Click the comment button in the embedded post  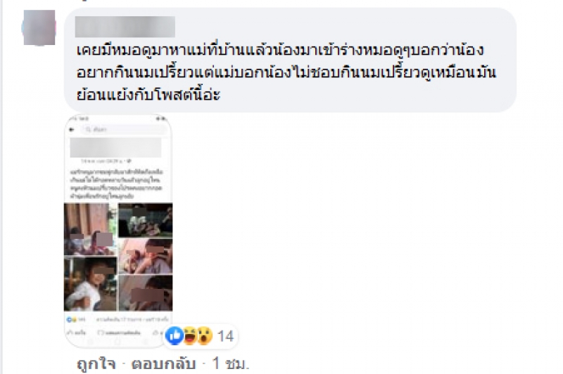coord(119,333)
